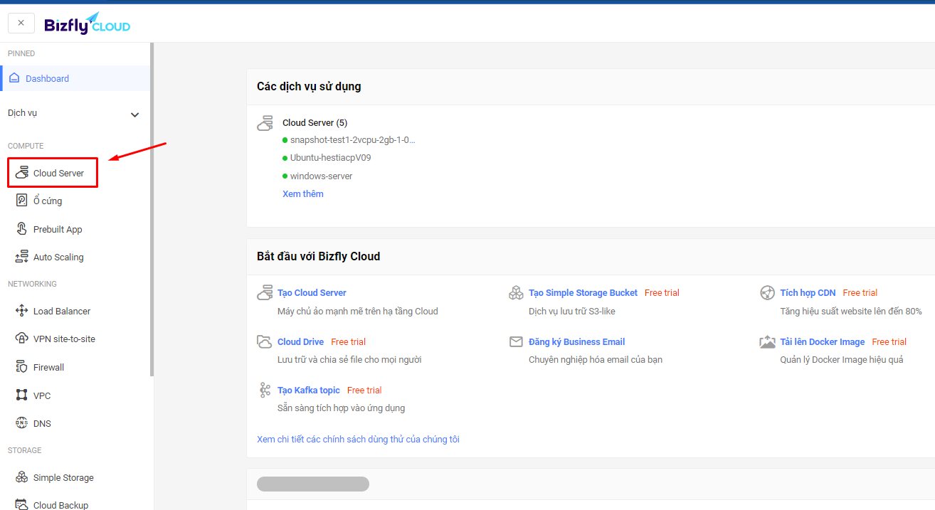
Task: Click the sidebar vertical scrollbar
Action: click(152, 209)
